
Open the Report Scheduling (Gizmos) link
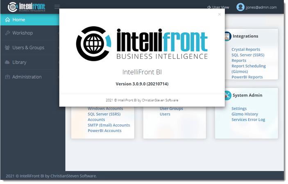click(x=249, y=69)
